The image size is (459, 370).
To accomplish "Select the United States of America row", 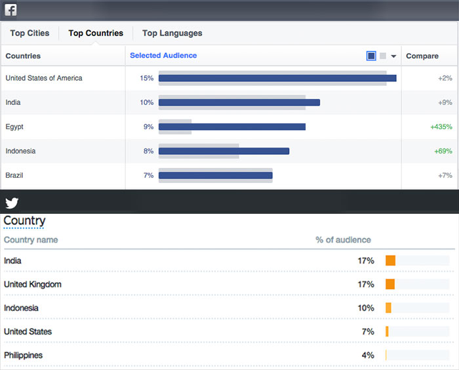I will (x=44, y=78).
